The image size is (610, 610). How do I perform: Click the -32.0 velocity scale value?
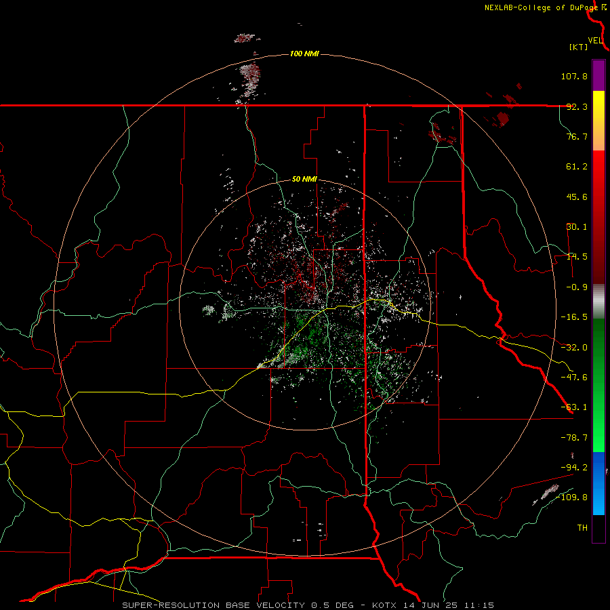(574, 348)
